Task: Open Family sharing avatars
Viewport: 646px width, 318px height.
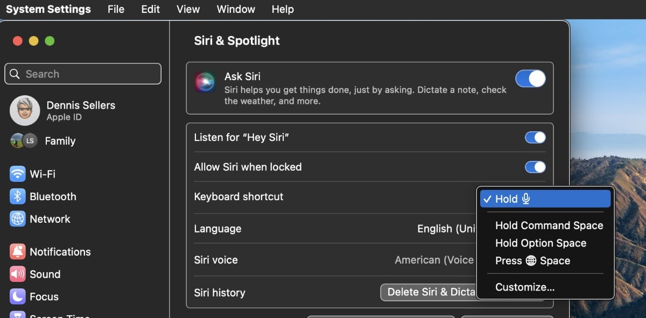Action: pos(24,141)
